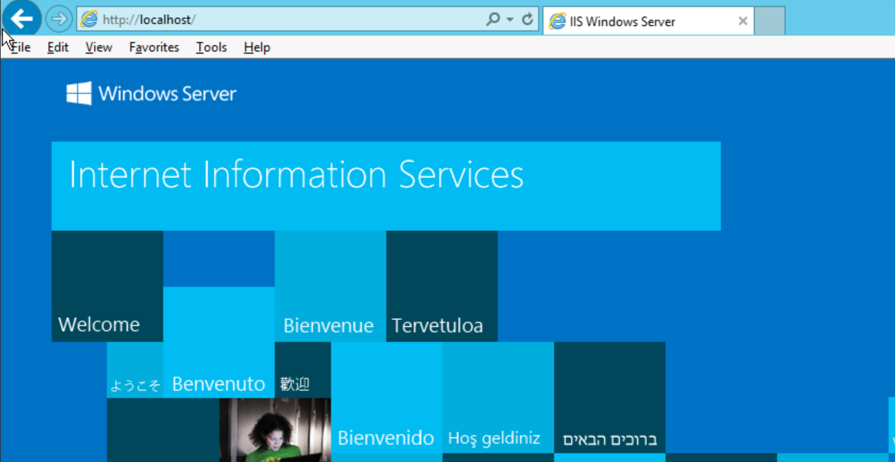895x462 pixels.
Task: Open a new tab with the blank tab button
Action: pyautogui.click(x=770, y=21)
